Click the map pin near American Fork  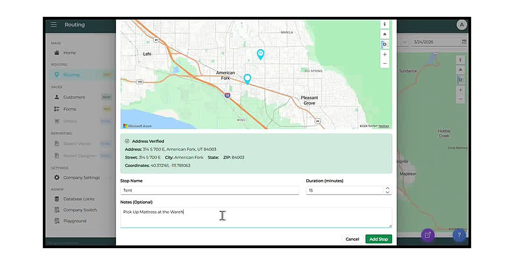tap(247, 79)
